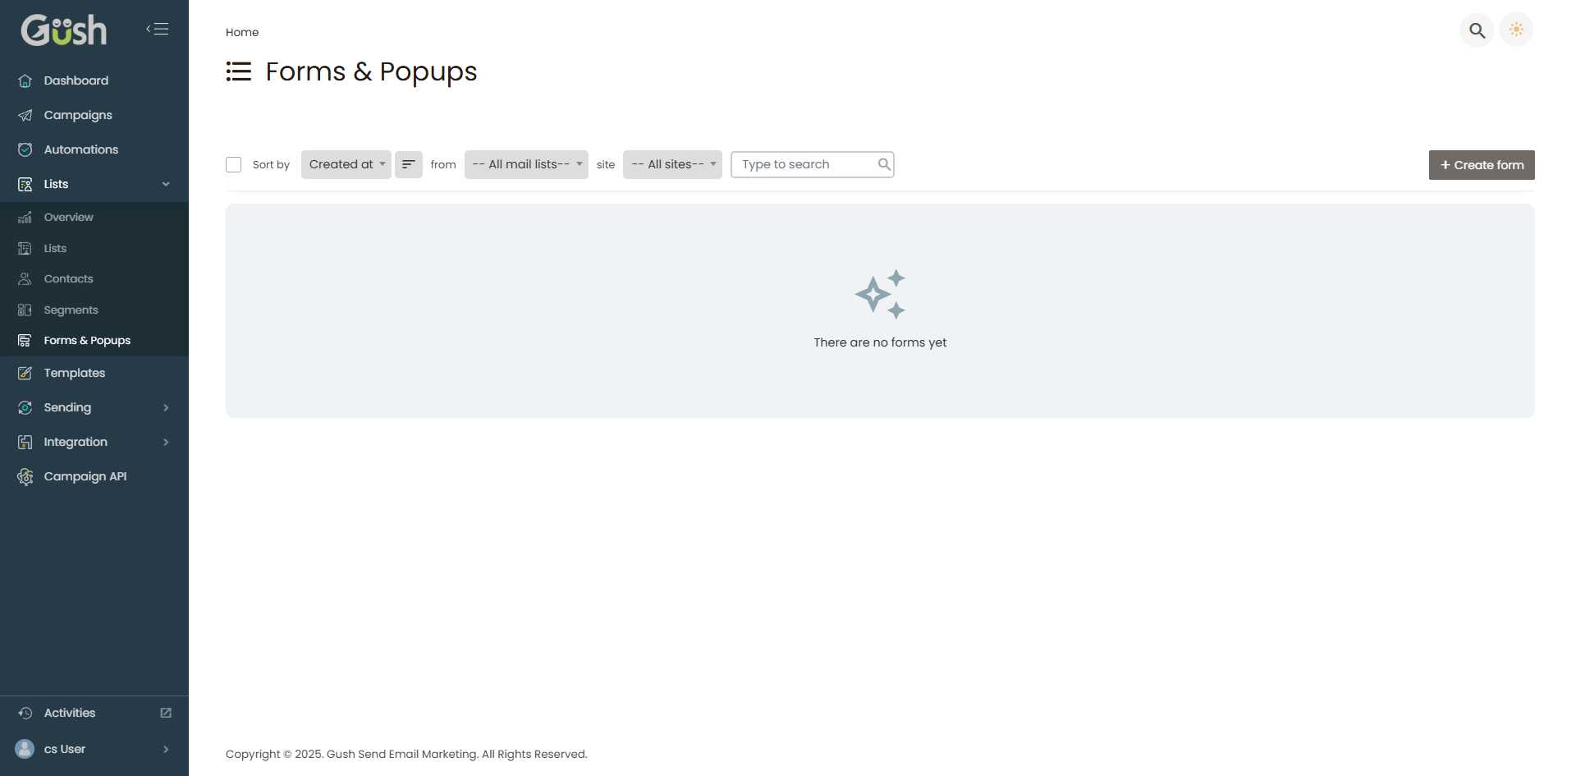
Task: Click the Campaigns paper plane icon
Action: click(25, 115)
